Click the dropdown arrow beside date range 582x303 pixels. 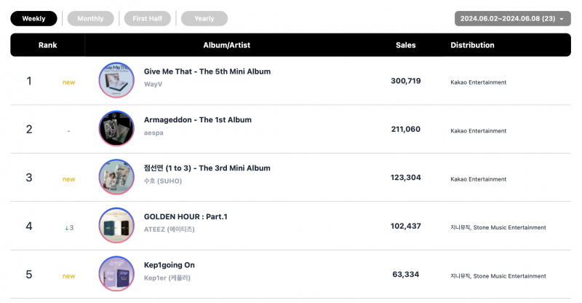point(562,19)
